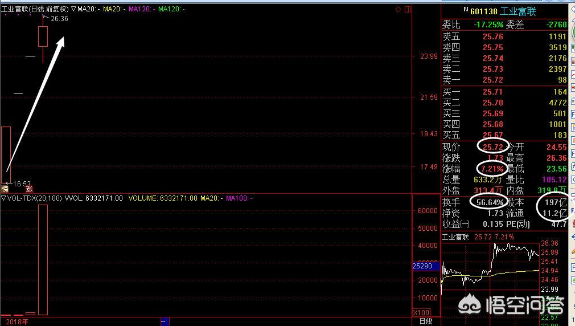Select the first tall candlestick near 16.52

point(6,154)
